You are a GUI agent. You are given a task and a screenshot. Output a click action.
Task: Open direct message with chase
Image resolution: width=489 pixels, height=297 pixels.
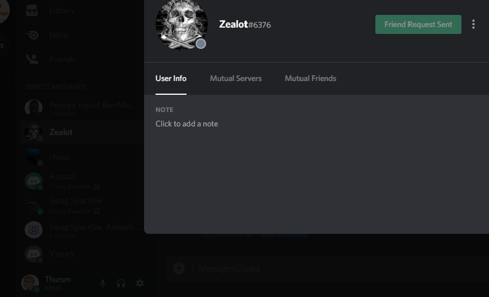82,157
